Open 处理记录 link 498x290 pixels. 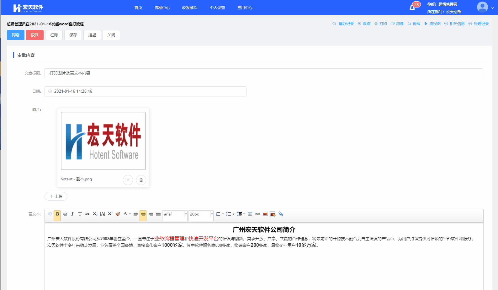[x=479, y=24]
